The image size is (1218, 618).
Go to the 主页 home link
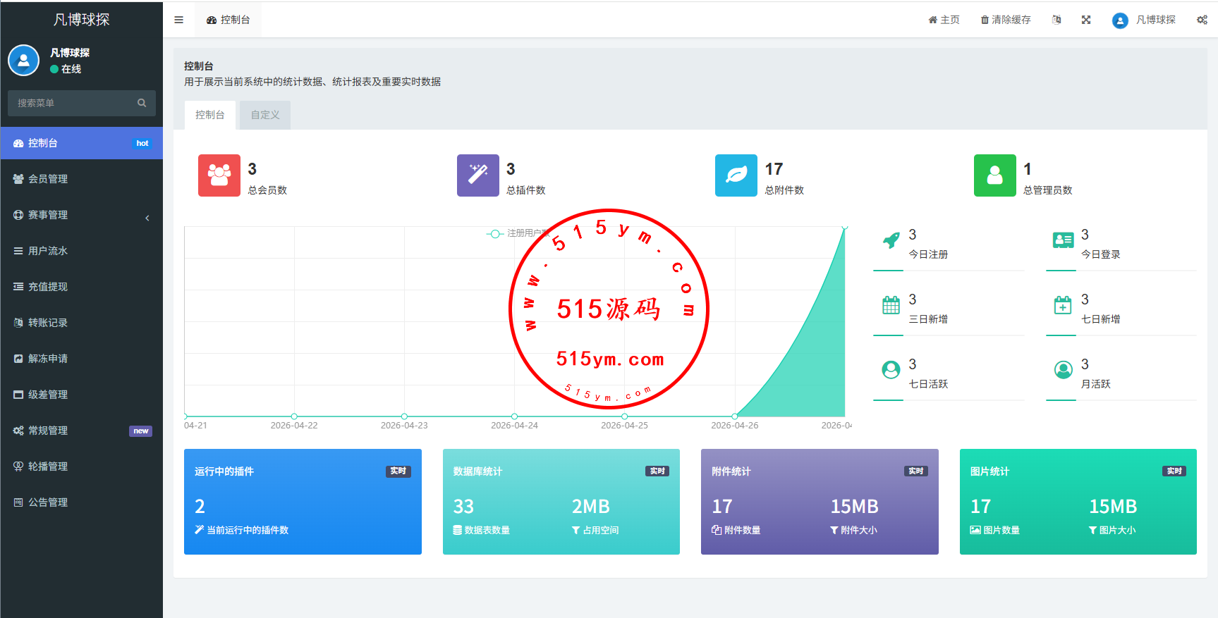(944, 20)
